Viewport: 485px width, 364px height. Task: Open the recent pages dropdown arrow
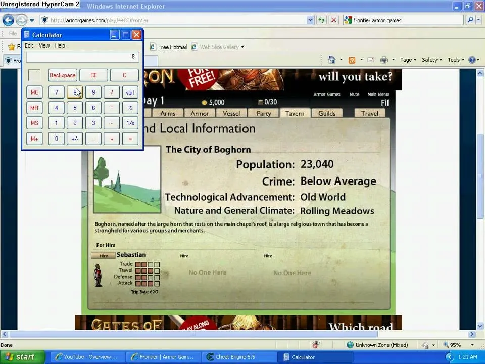32,20
